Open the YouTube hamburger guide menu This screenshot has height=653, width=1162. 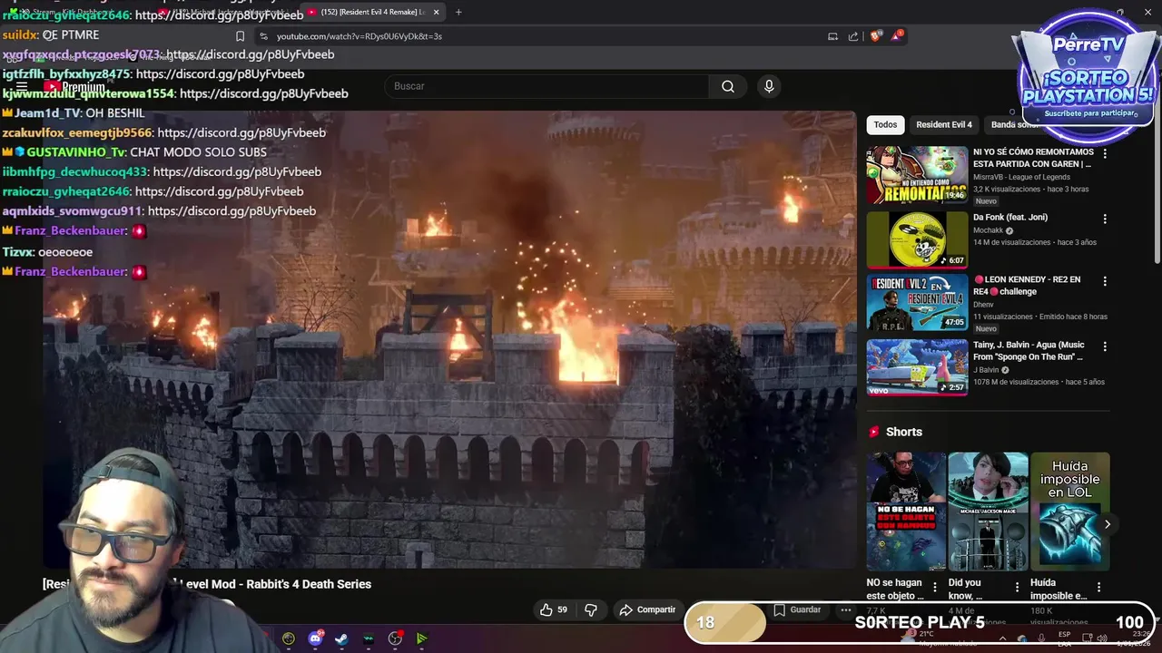[22, 87]
